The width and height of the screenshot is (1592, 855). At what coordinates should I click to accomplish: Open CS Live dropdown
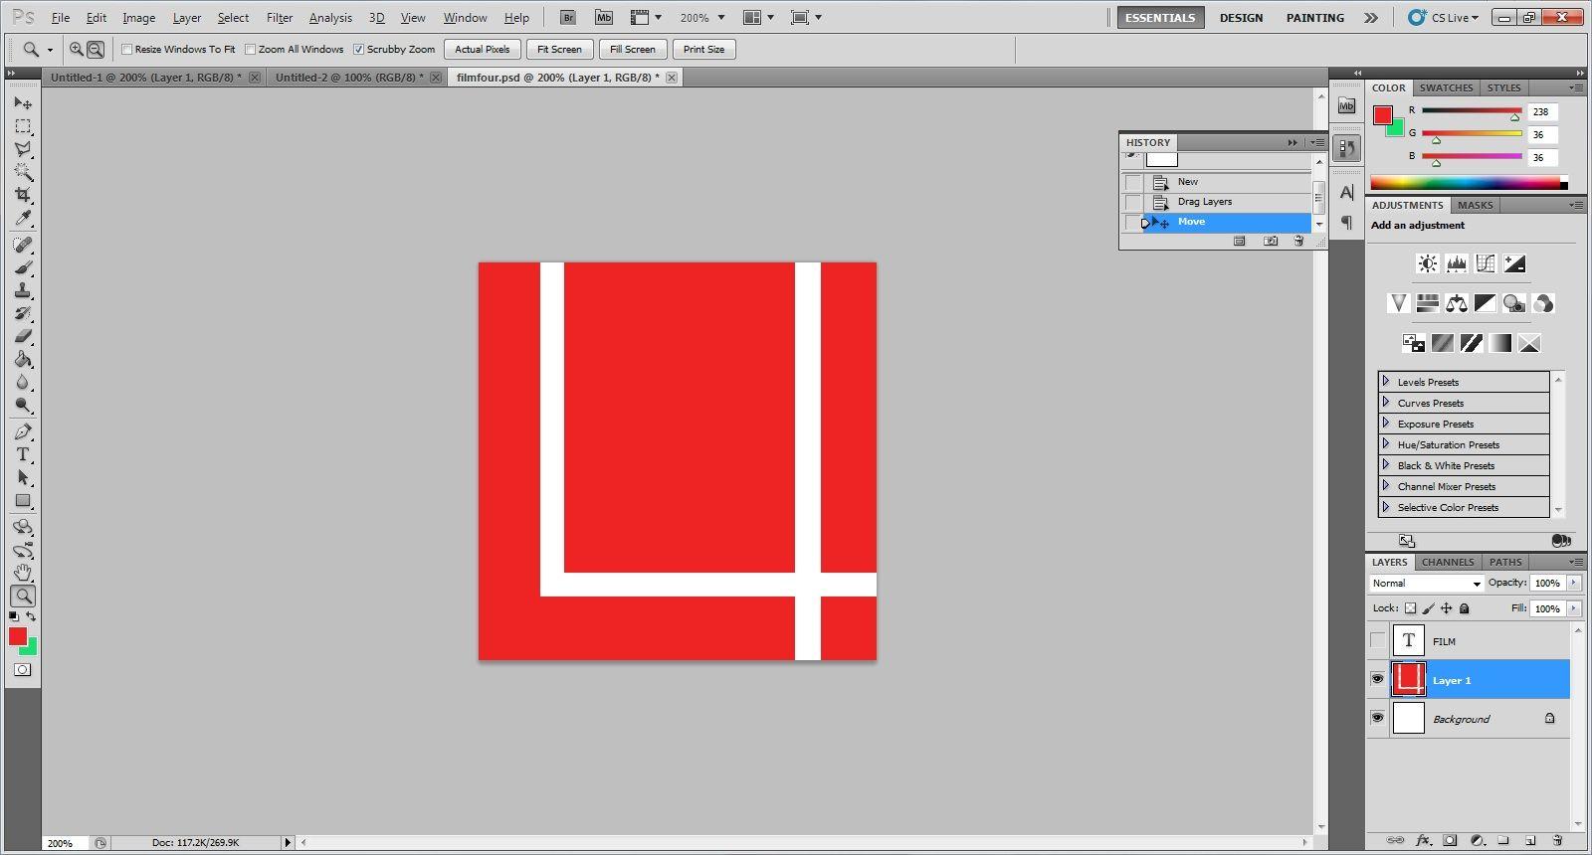(x=1444, y=18)
